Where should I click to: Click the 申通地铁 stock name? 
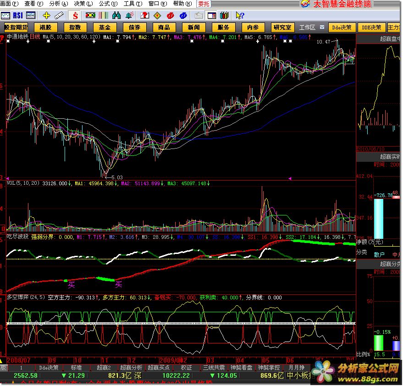click(17, 37)
